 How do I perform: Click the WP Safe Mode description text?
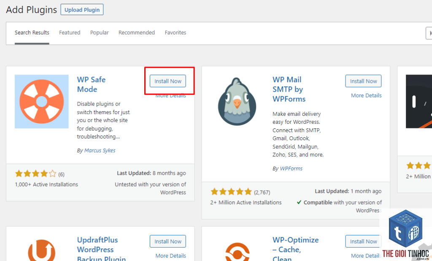(x=103, y=120)
